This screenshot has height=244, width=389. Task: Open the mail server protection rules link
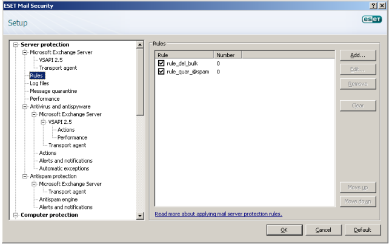[x=218, y=214]
